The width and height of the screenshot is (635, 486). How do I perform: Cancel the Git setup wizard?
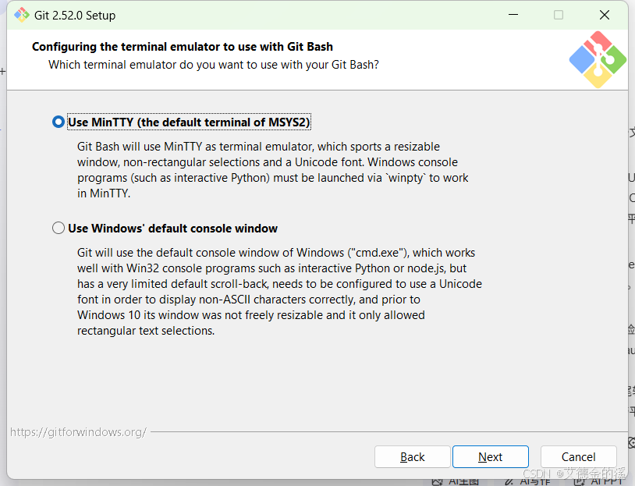pyautogui.click(x=578, y=457)
